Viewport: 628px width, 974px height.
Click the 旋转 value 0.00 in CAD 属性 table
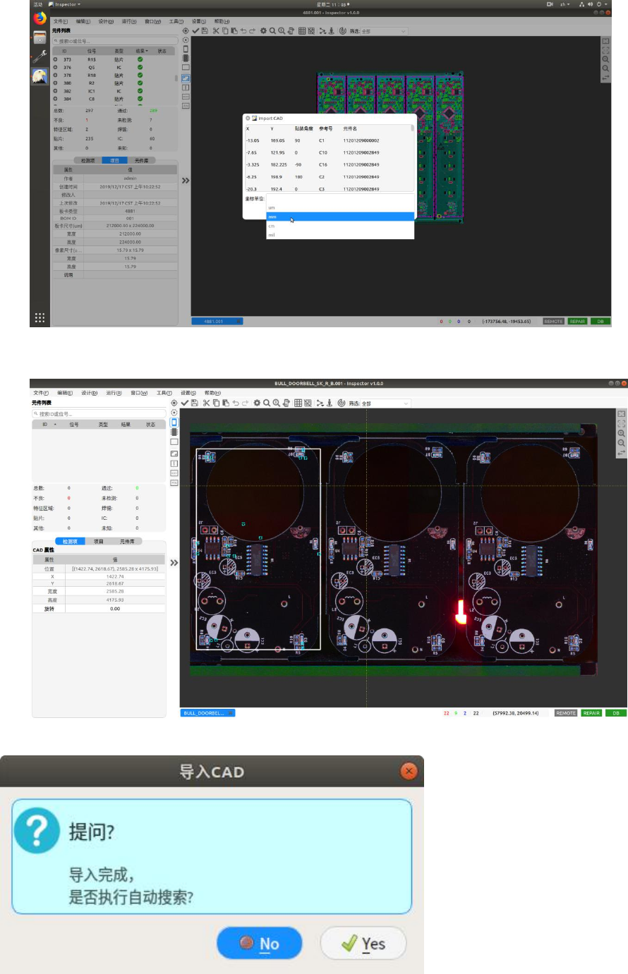pos(115,609)
